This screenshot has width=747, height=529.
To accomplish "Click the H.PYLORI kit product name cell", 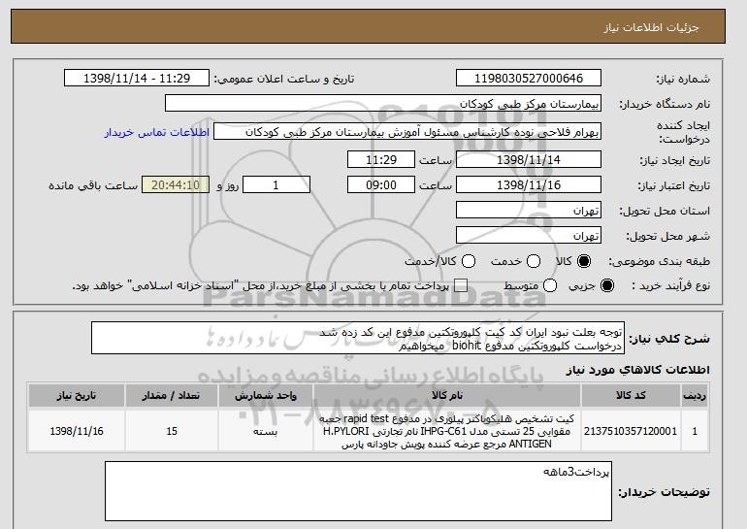I will coord(447,431).
